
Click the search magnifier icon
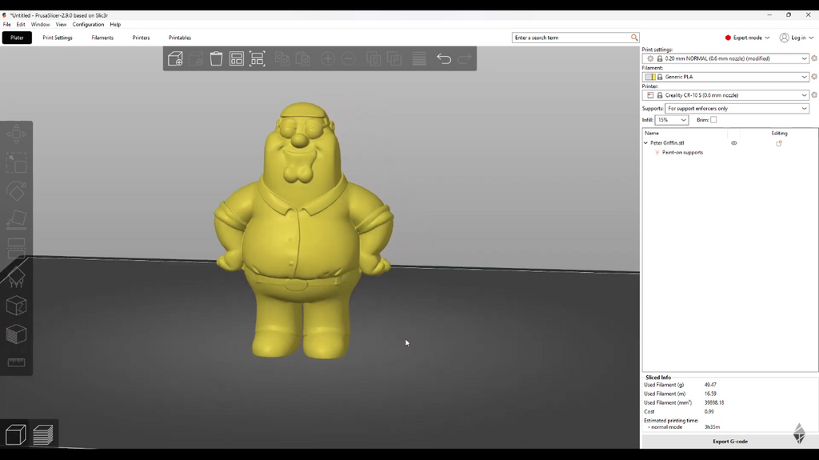[x=634, y=38]
